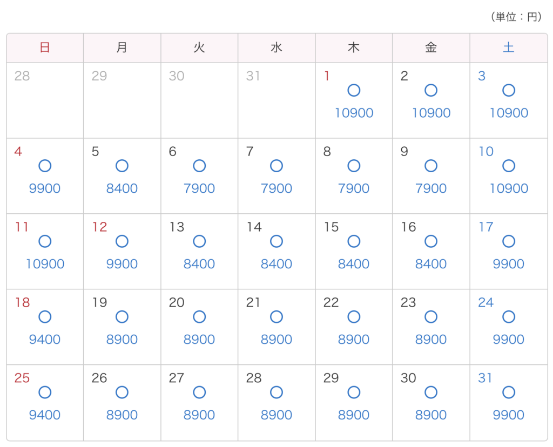Image resolution: width=553 pixels, height=447 pixels.
Task: Click the 土 (Saturday) column header
Action: coord(509,48)
